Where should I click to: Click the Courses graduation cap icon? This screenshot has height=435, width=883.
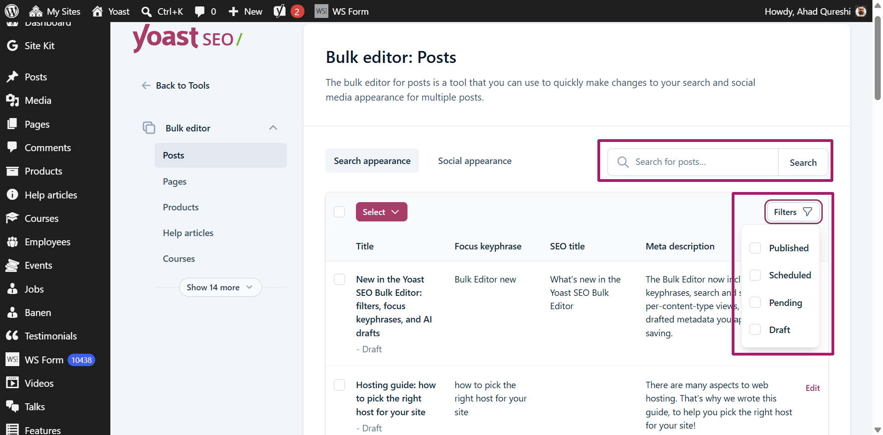pos(12,218)
